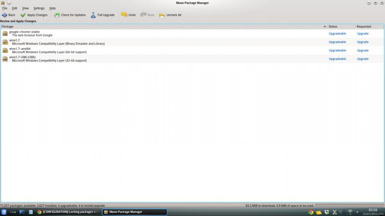Expand hidden system tray icons arrow
This screenshot has height=216, width=385.
point(358,212)
